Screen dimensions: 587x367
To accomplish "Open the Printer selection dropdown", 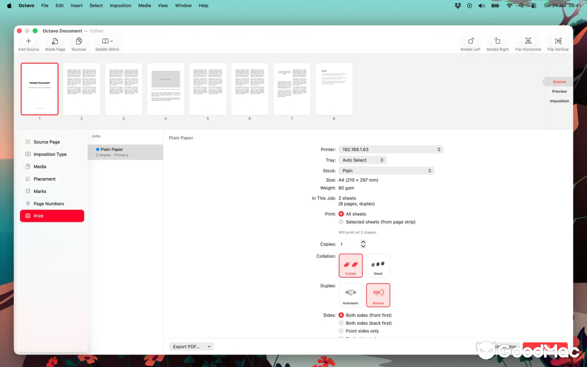I will (x=391, y=149).
